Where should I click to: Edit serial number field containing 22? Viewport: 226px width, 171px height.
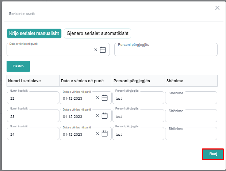pos(33,98)
